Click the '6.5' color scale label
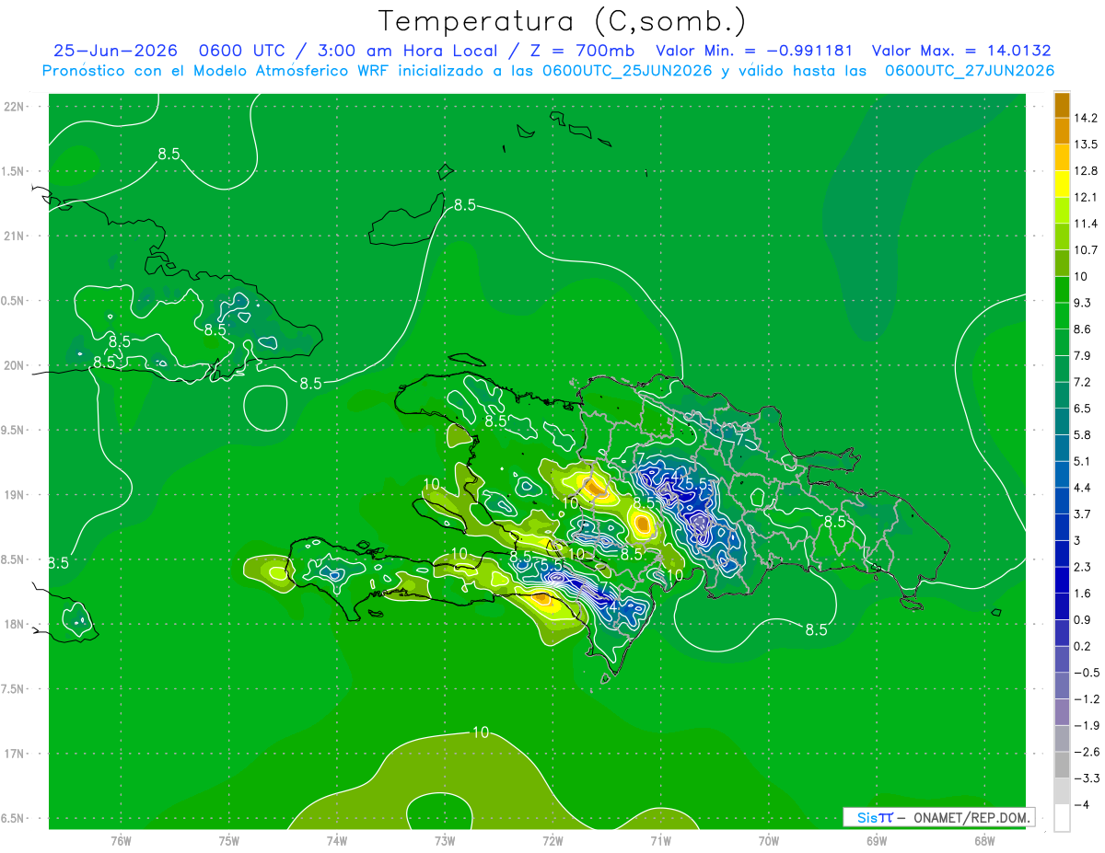The width and height of the screenshot is (1105, 853). [x=1081, y=409]
